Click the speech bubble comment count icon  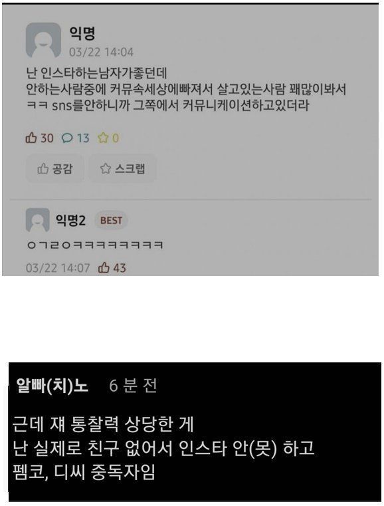click(x=67, y=138)
